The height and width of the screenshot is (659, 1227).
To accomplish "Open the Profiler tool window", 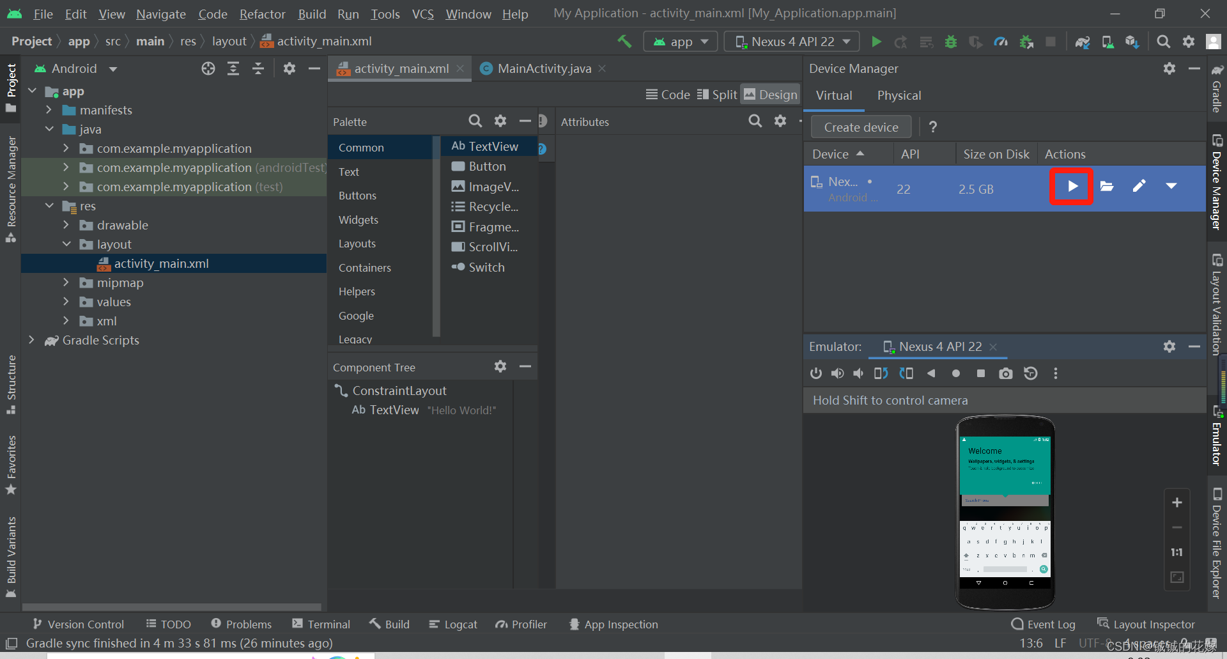I will pyautogui.click(x=521, y=624).
